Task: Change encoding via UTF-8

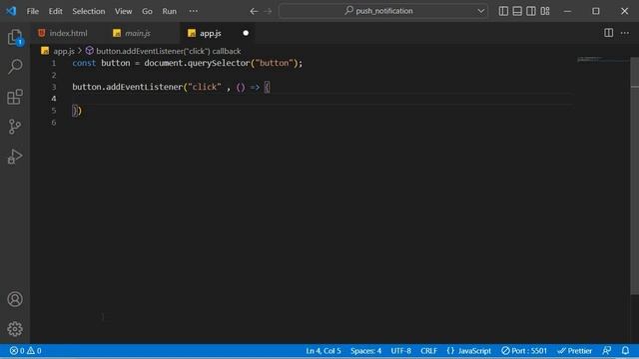Action: click(x=401, y=350)
